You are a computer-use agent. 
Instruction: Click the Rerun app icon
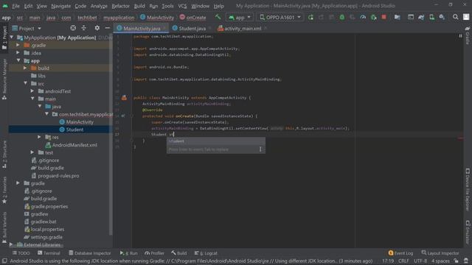click(310, 18)
